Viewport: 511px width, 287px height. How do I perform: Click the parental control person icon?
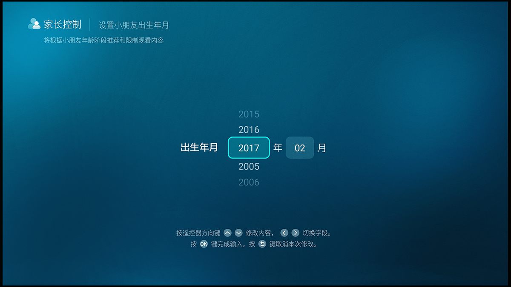(x=34, y=24)
